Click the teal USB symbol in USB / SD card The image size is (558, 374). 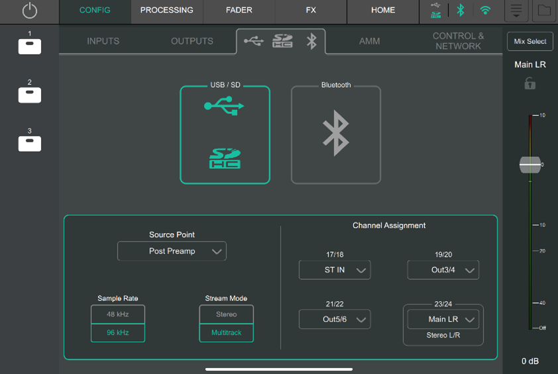coord(224,106)
